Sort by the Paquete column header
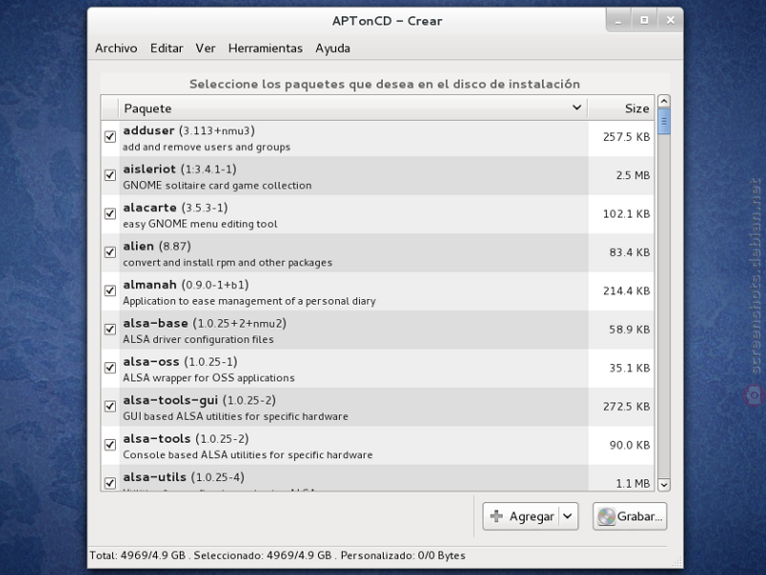 [352, 108]
